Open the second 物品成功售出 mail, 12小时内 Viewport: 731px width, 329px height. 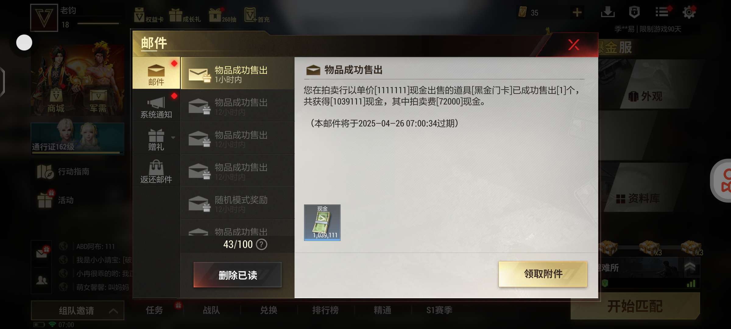[x=238, y=106]
